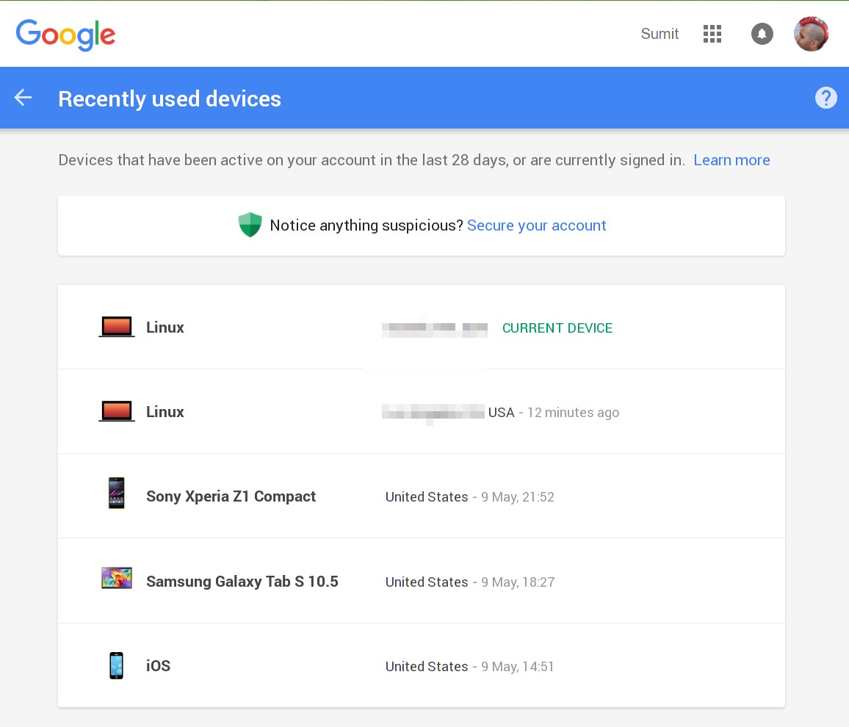Image resolution: width=849 pixels, height=727 pixels.
Task: Open the Google apps grid
Action: (712, 34)
